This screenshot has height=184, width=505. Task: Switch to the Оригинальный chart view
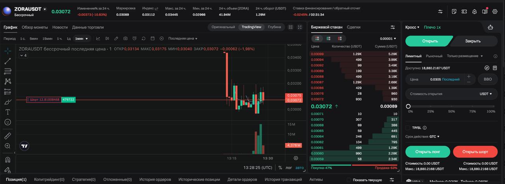[223, 27]
